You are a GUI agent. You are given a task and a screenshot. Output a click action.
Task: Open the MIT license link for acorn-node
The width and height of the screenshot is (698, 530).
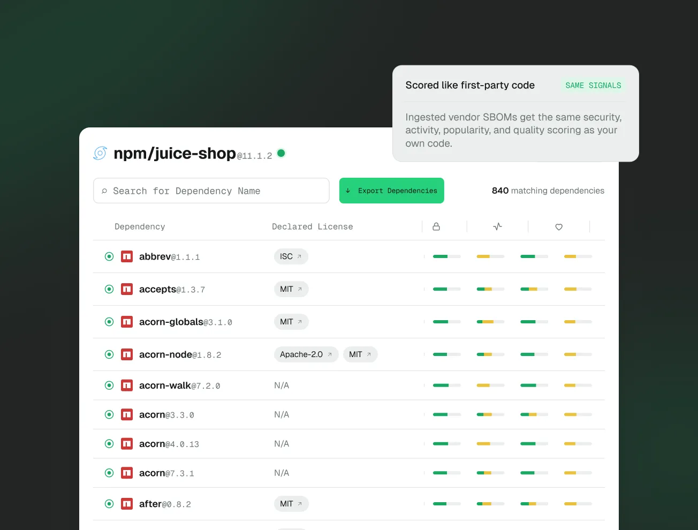pyautogui.click(x=360, y=354)
